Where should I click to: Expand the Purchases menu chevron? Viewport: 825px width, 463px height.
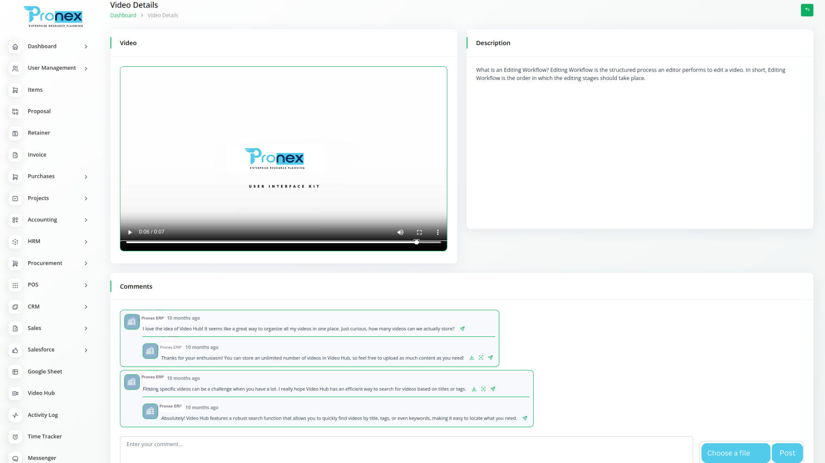pyautogui.click(x=86, y=176)
